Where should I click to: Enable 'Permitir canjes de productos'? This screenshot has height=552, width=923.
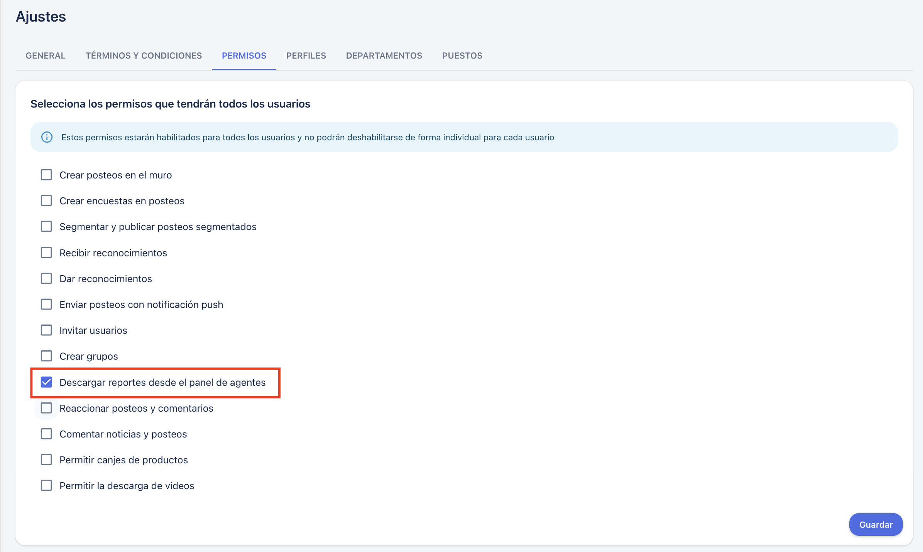coord(46,459)
